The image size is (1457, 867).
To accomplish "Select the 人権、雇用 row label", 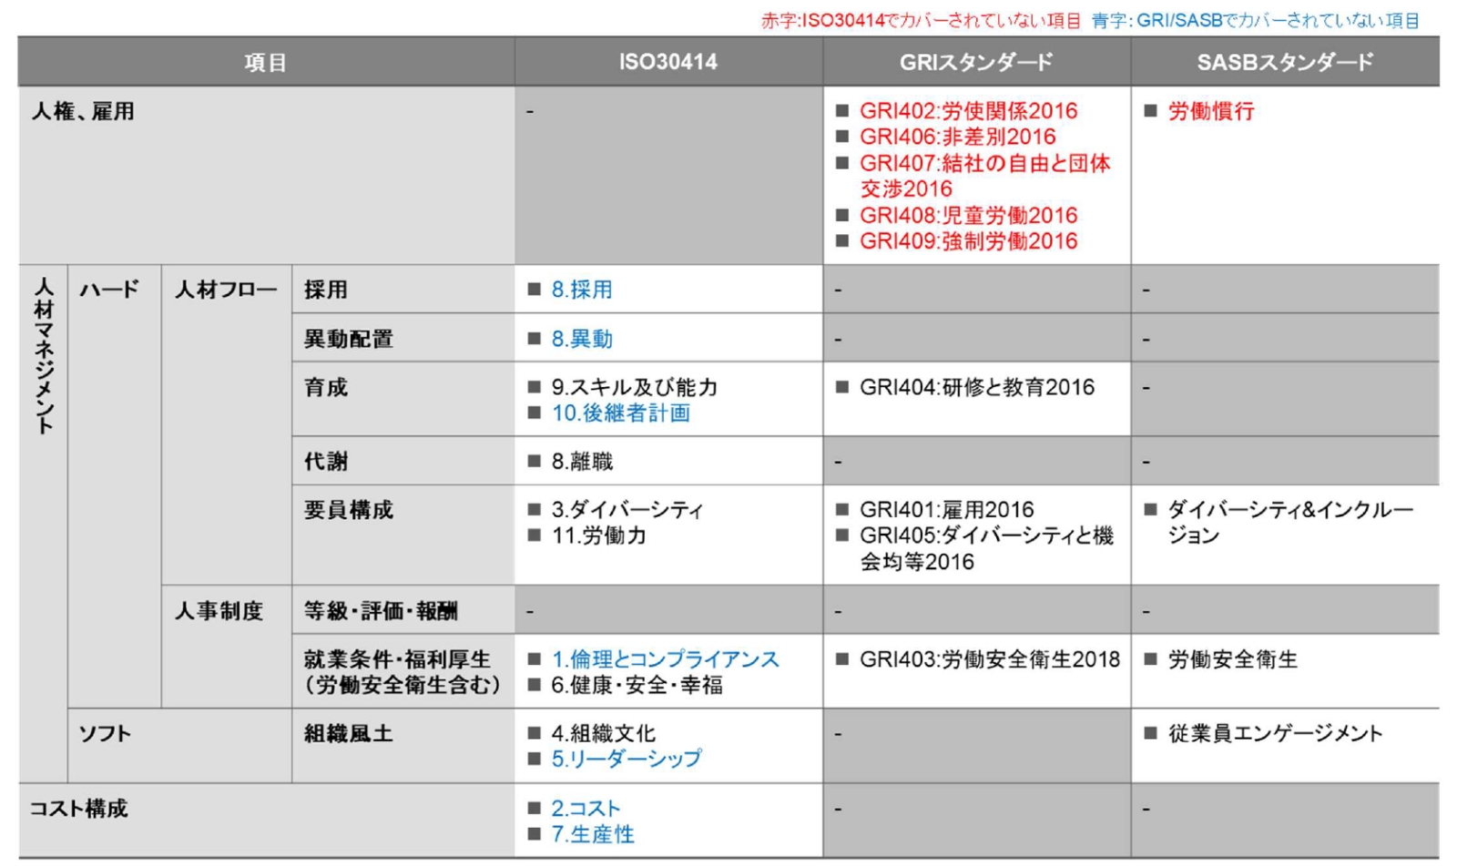I will click(83, 111).
